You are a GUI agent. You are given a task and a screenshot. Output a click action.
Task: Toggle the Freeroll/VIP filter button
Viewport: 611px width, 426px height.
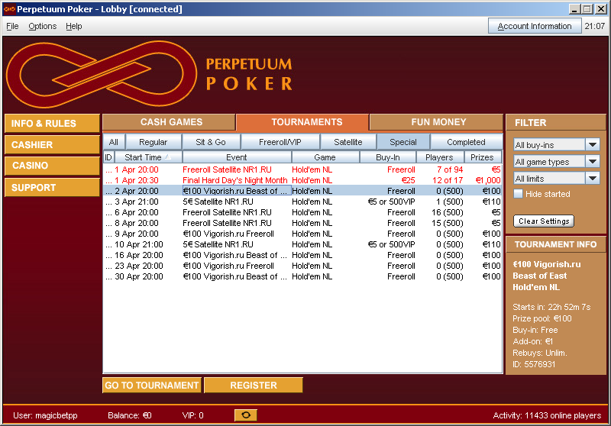click(x=280, y=142)
